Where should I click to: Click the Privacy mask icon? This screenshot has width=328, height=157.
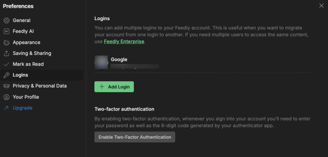6,86
